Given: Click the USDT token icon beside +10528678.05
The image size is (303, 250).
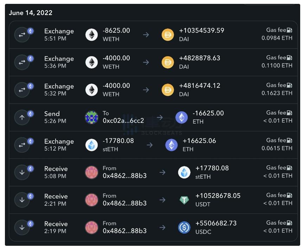Looking at the screenshot, I should click(184, 200).
